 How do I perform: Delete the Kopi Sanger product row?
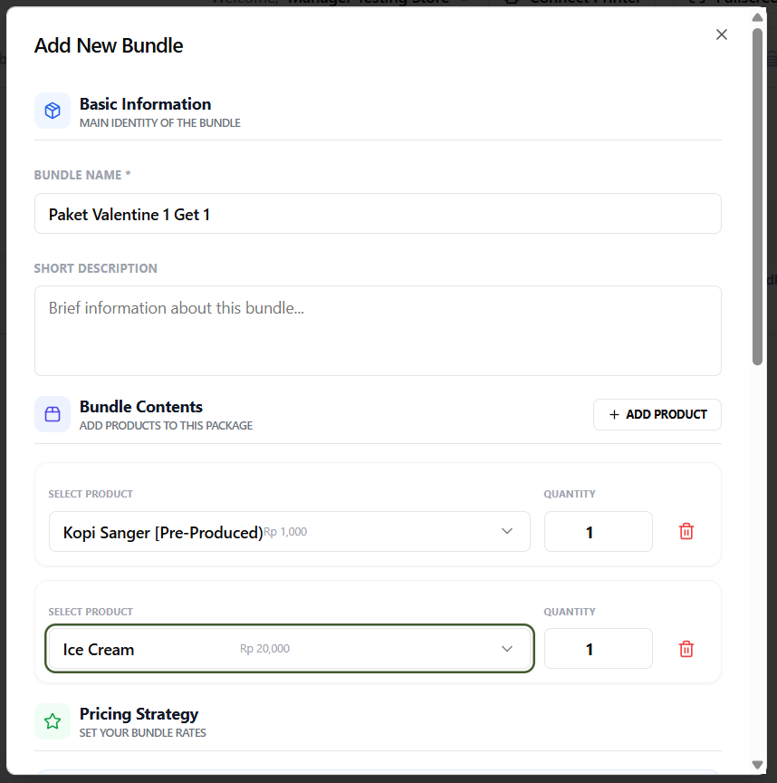tap(686, 532)
